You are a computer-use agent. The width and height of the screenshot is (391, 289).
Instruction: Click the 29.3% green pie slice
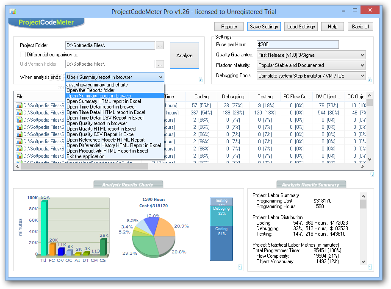pos(144,246)
